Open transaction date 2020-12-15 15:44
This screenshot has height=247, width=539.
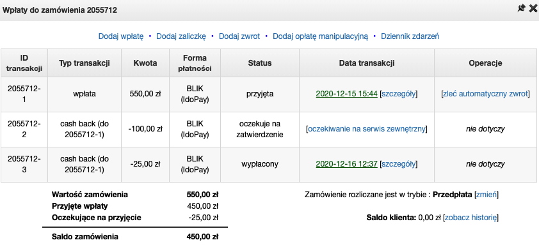(346, 94)
